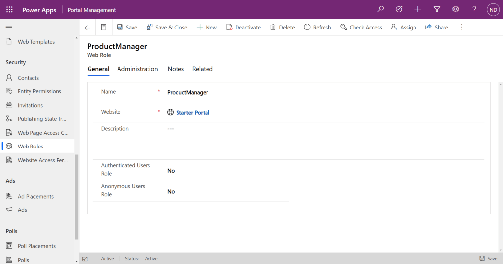Viewport: 503px width, 264px height.
Task: Open the Starter Portal website link
Action: click(x=193, y=113)
